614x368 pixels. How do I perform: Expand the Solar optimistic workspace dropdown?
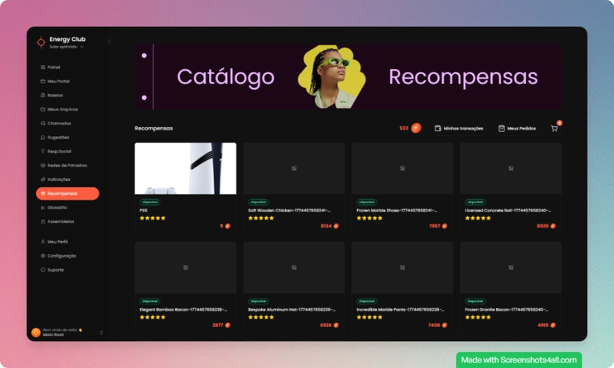point(82,47)
